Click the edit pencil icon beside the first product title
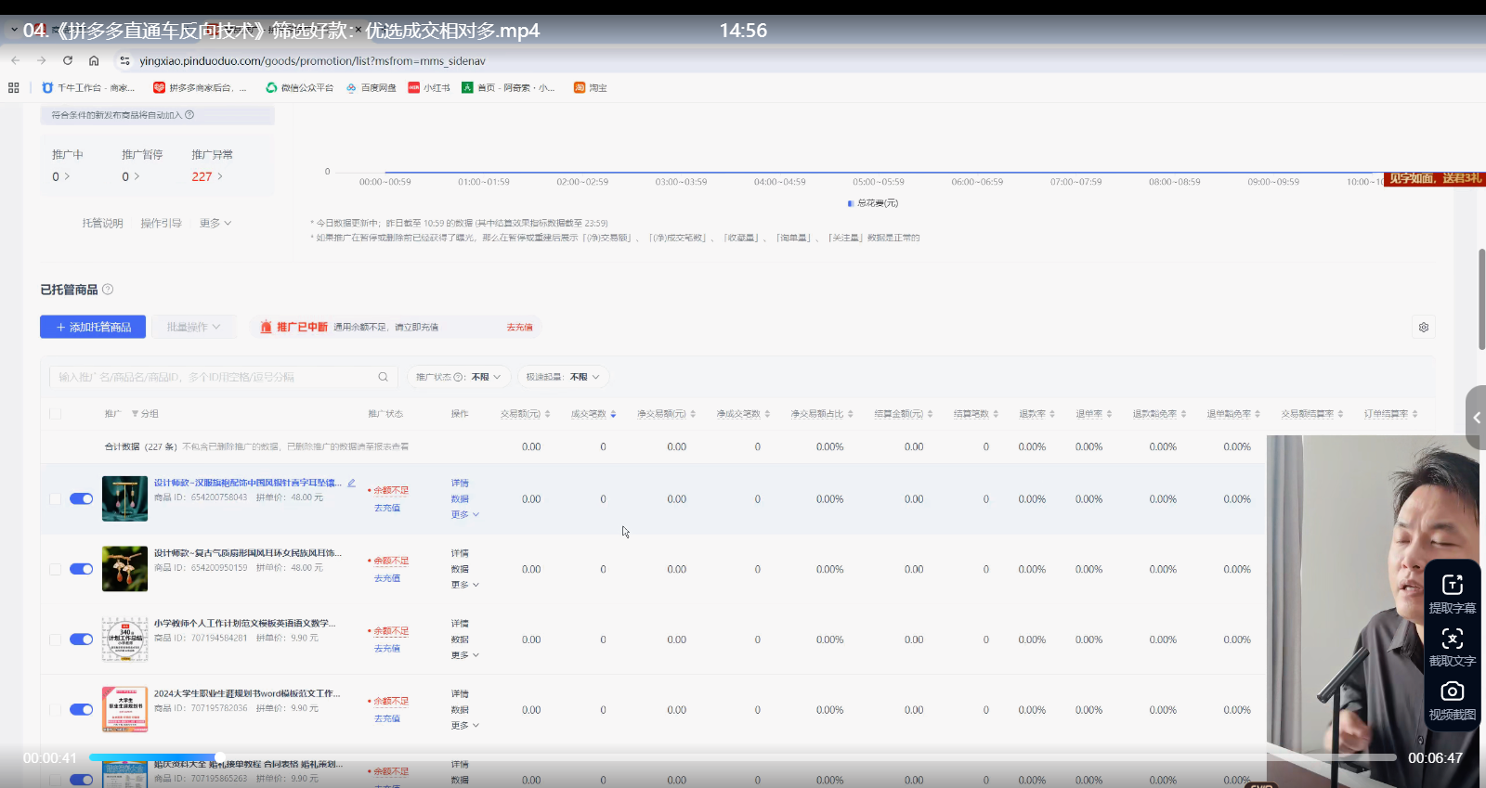The width and height of the screenshot is (1486, 788). click(352, 483)
